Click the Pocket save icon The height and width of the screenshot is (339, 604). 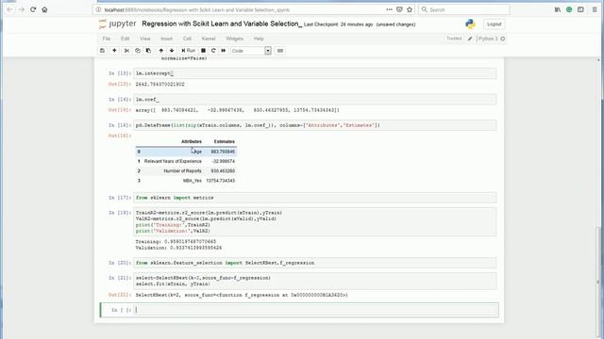[x=399, y=9]
